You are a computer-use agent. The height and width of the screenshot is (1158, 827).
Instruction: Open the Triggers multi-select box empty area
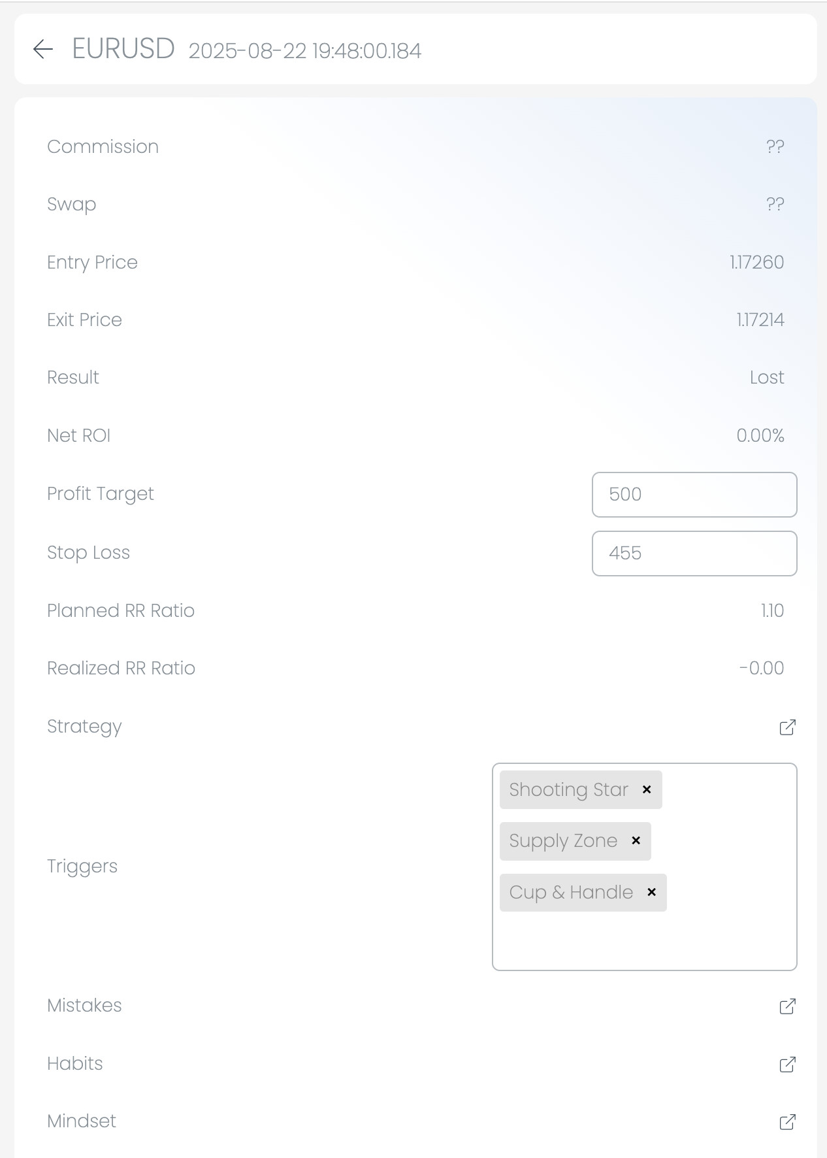click(x=643, y=941)
